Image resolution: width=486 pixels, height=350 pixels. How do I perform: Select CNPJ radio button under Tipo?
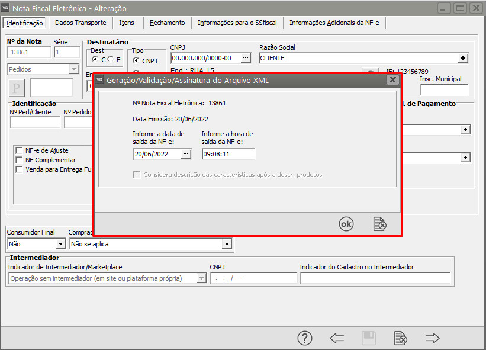pyautogui.click(x=136, y=60)
